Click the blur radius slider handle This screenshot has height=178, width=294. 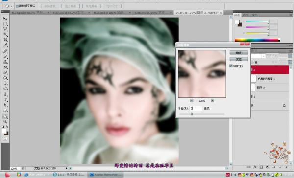click(x=192, y=114)
